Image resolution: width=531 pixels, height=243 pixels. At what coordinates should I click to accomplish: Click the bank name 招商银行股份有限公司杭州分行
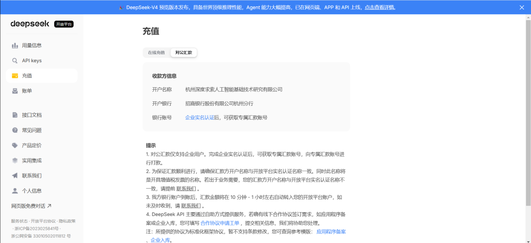click(x=219, y=103)
